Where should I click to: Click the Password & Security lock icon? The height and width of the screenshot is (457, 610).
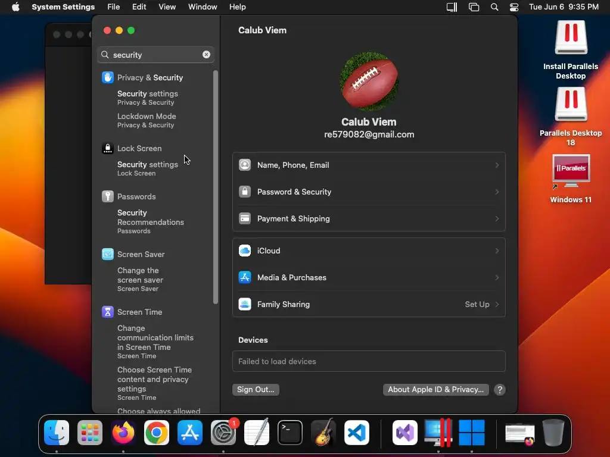245,192
